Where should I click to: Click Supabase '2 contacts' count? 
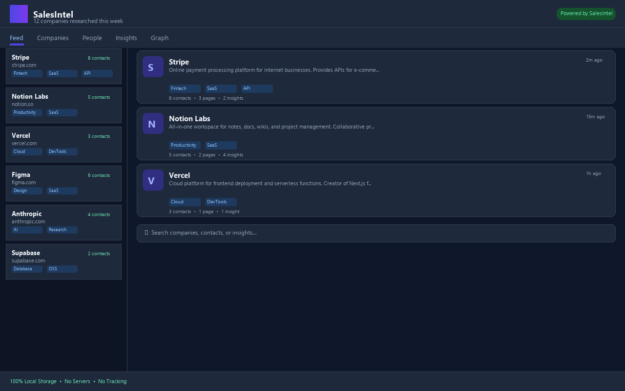click(99, 254)
